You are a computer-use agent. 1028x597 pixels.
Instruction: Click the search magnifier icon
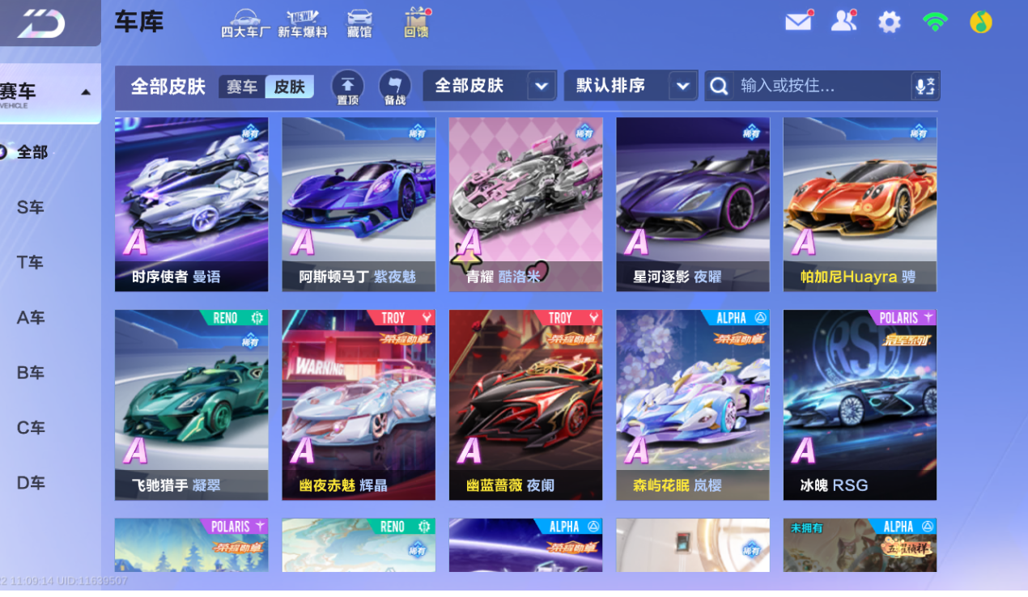(719, 86)
